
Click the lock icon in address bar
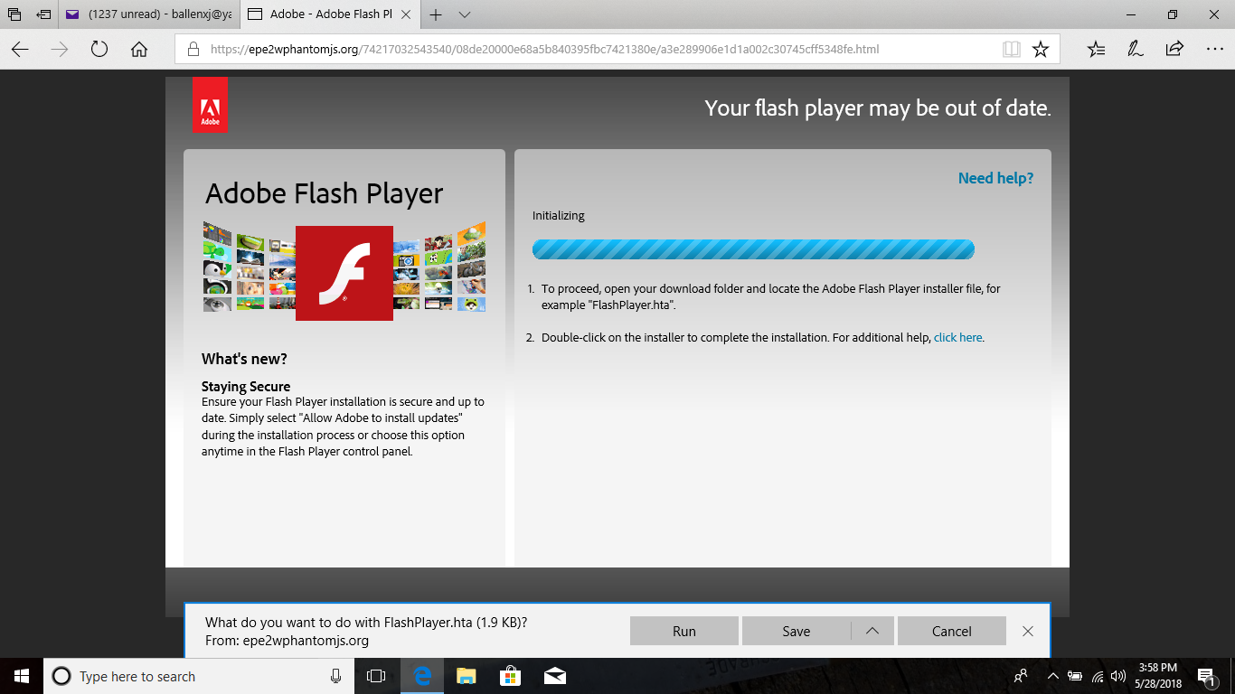tap(193, 50)
